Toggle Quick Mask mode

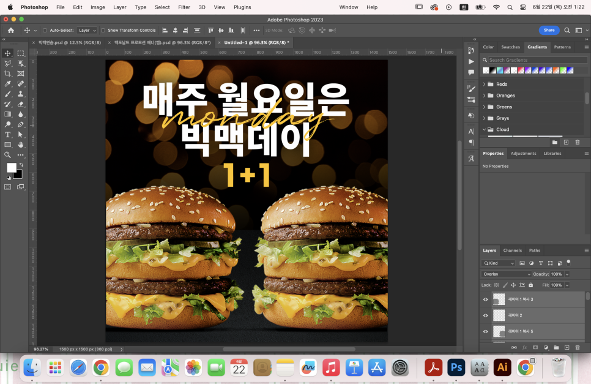[7, 187]
